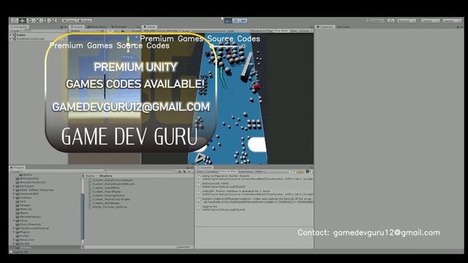Select the Hand tool in Unity toolbar

point(15,20)
